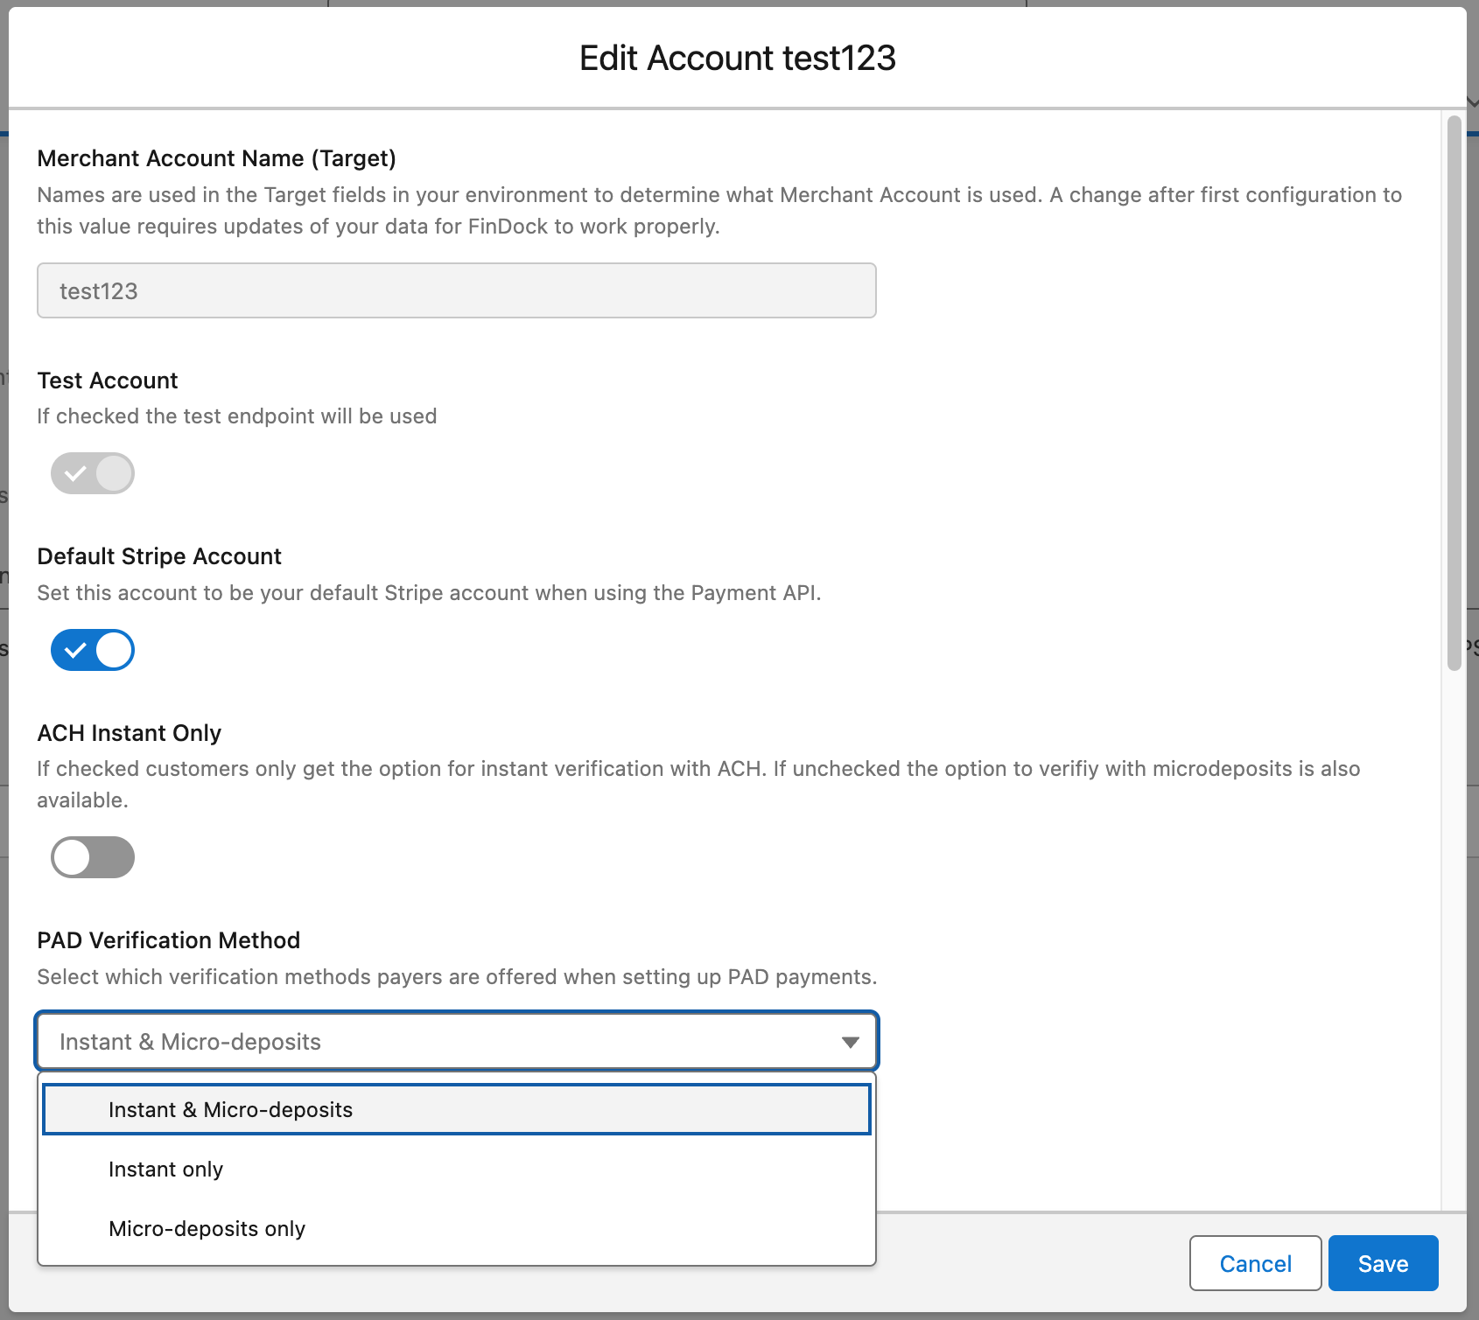Reopen the verification method combo box

[455, 1041]
